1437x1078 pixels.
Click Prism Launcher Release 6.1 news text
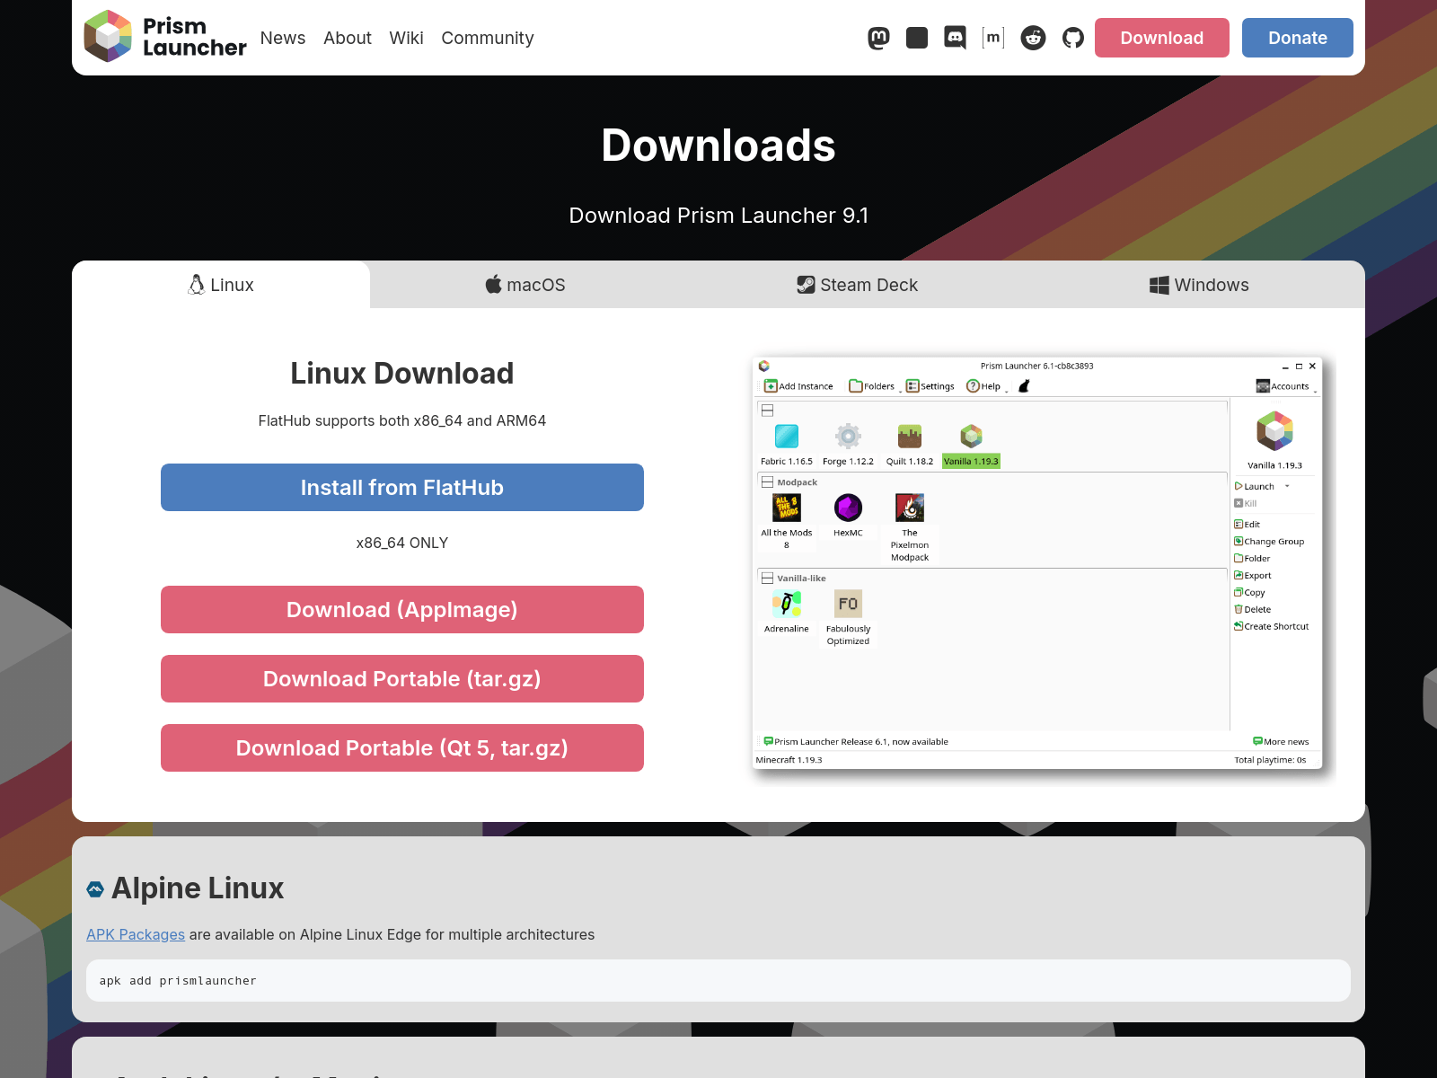pyautogui.click(x=856, y=741)
